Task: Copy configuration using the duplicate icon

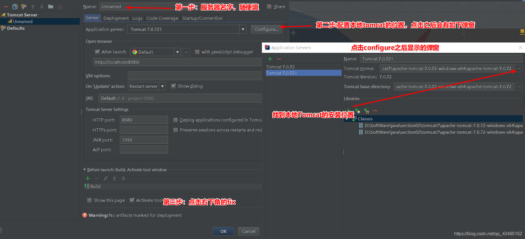Action: click(15, 6)
